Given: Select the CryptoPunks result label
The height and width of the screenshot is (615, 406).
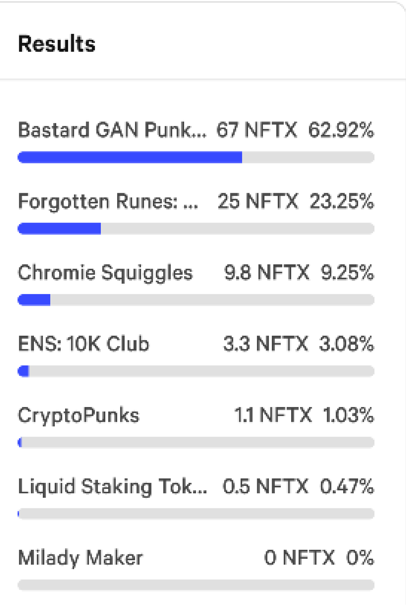Looking at the screenshot, I should pyautogui.click(x=78, y=415).
